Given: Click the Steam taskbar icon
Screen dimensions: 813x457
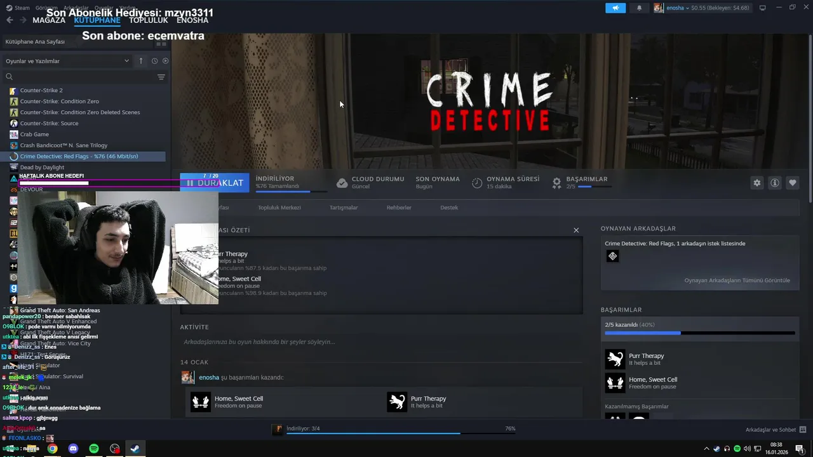Looking at the screenshot, I should 135,449.
